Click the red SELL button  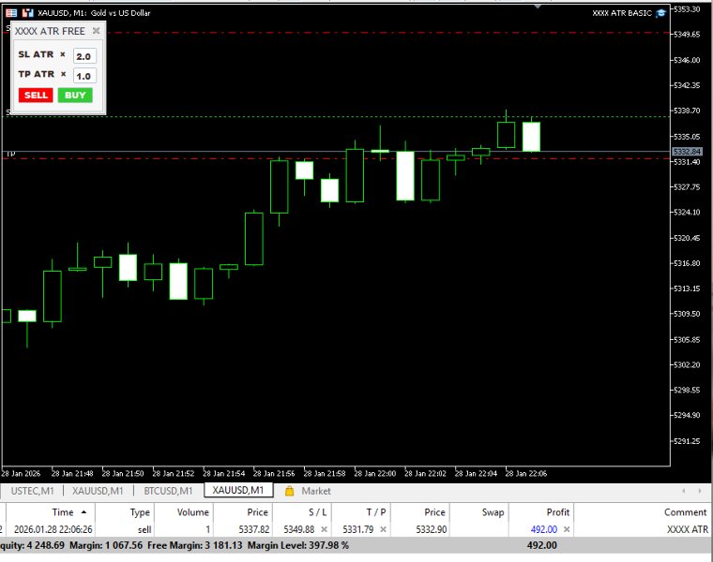coord(36,96)
